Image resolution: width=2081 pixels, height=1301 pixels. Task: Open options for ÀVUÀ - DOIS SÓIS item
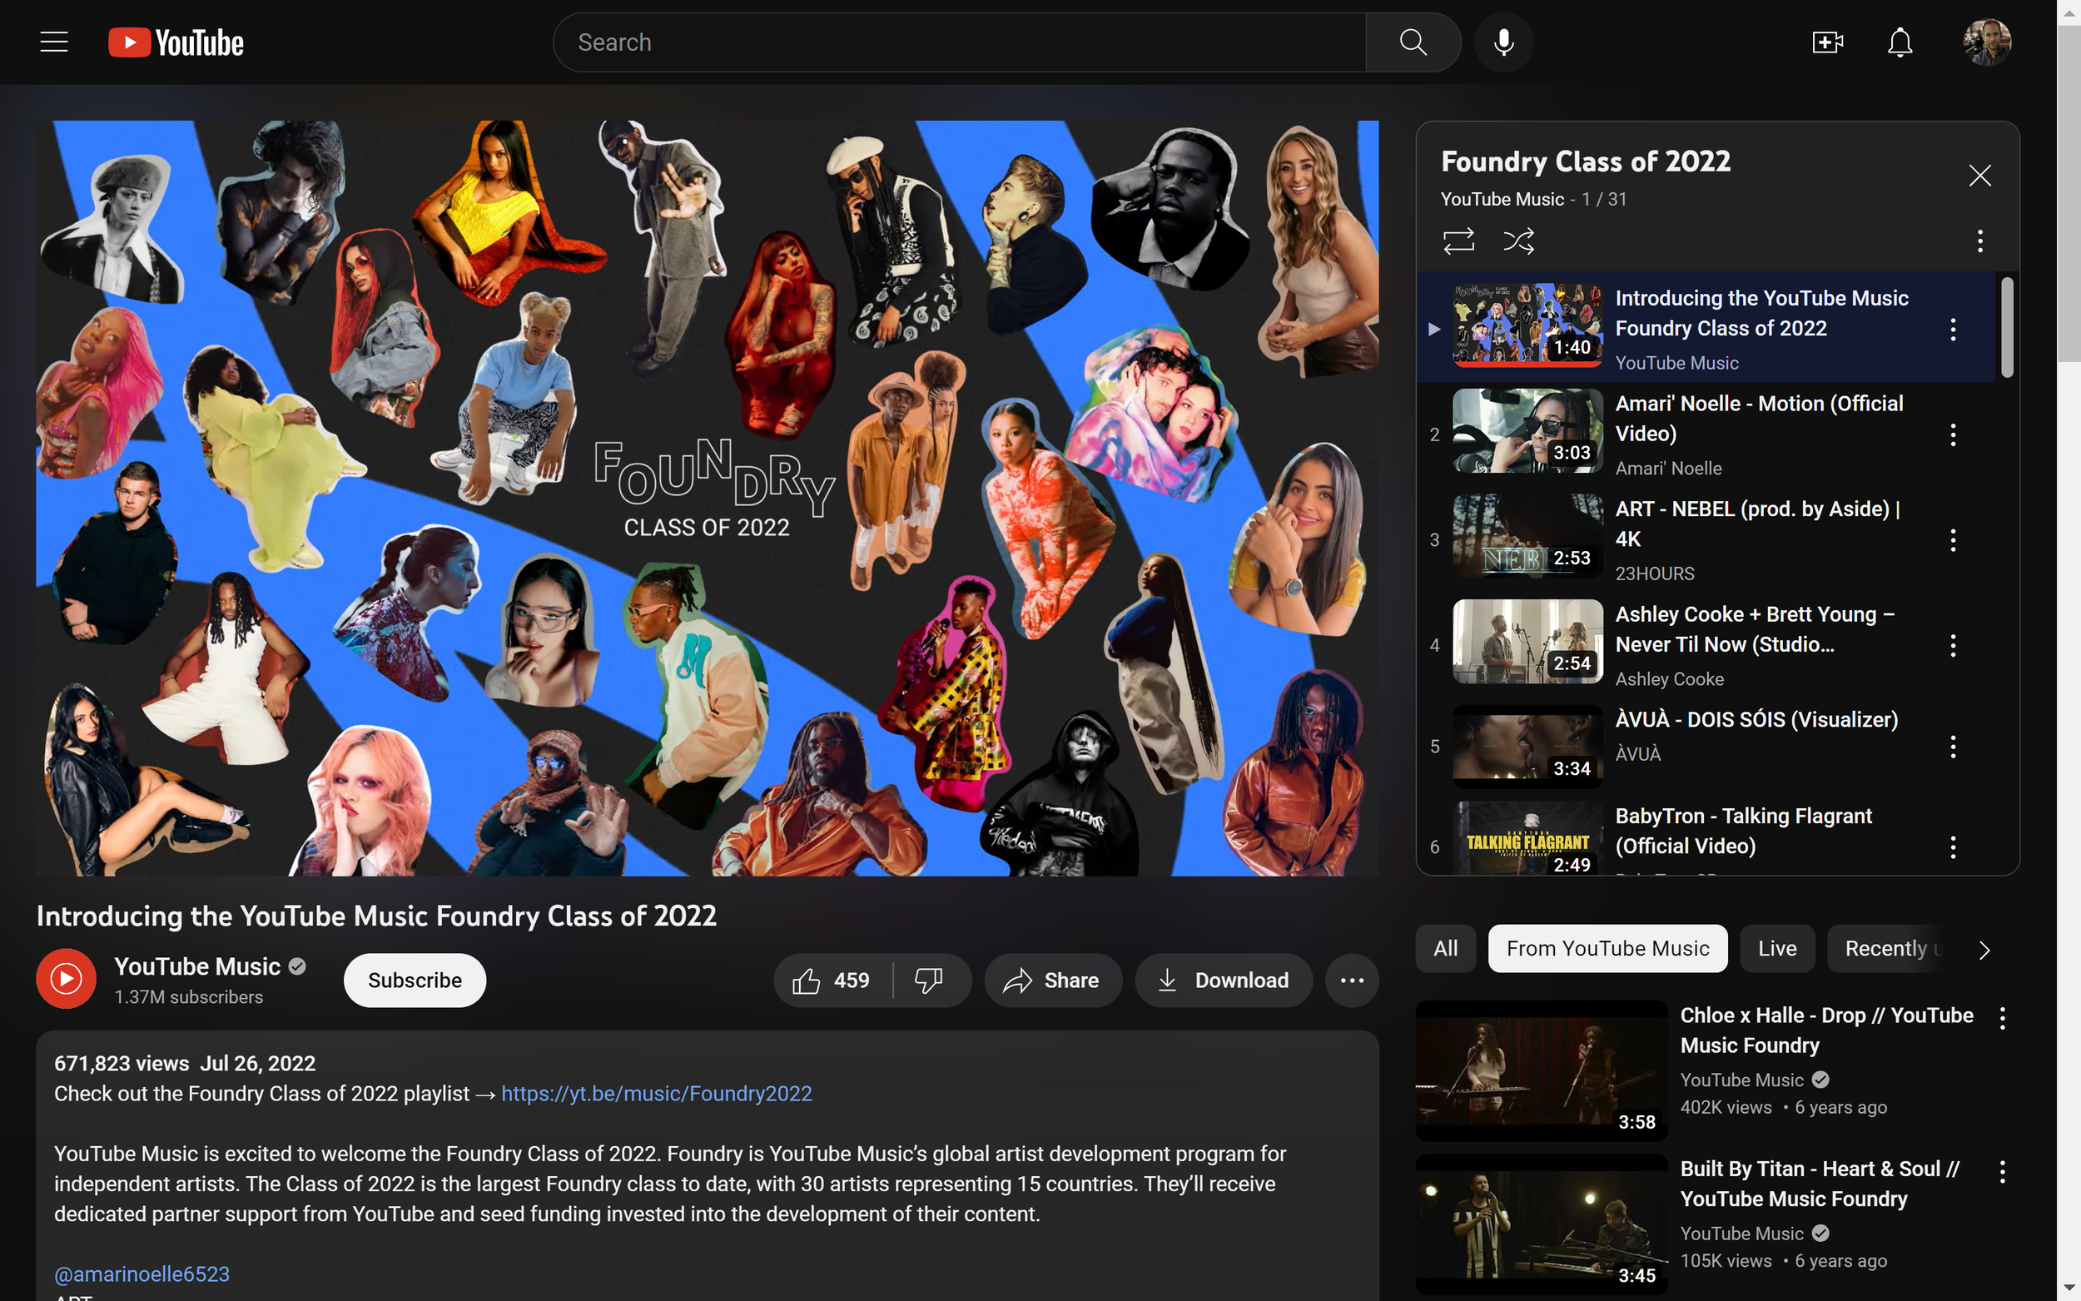(1953, 746)
